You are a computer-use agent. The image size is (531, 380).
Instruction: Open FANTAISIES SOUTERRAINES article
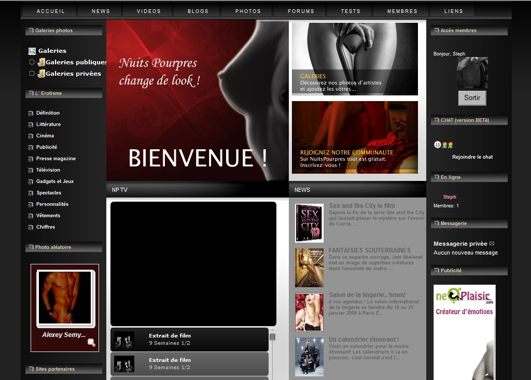(369, 250)
